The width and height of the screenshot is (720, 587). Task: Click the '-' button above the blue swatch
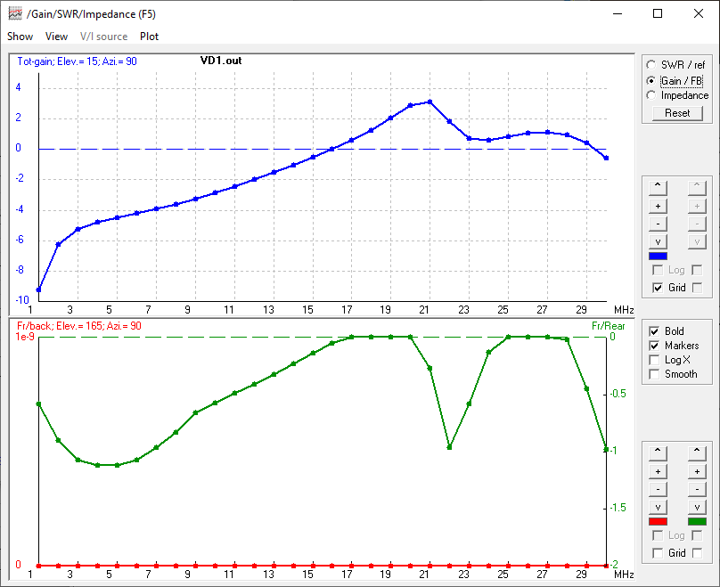coord(658,223)
